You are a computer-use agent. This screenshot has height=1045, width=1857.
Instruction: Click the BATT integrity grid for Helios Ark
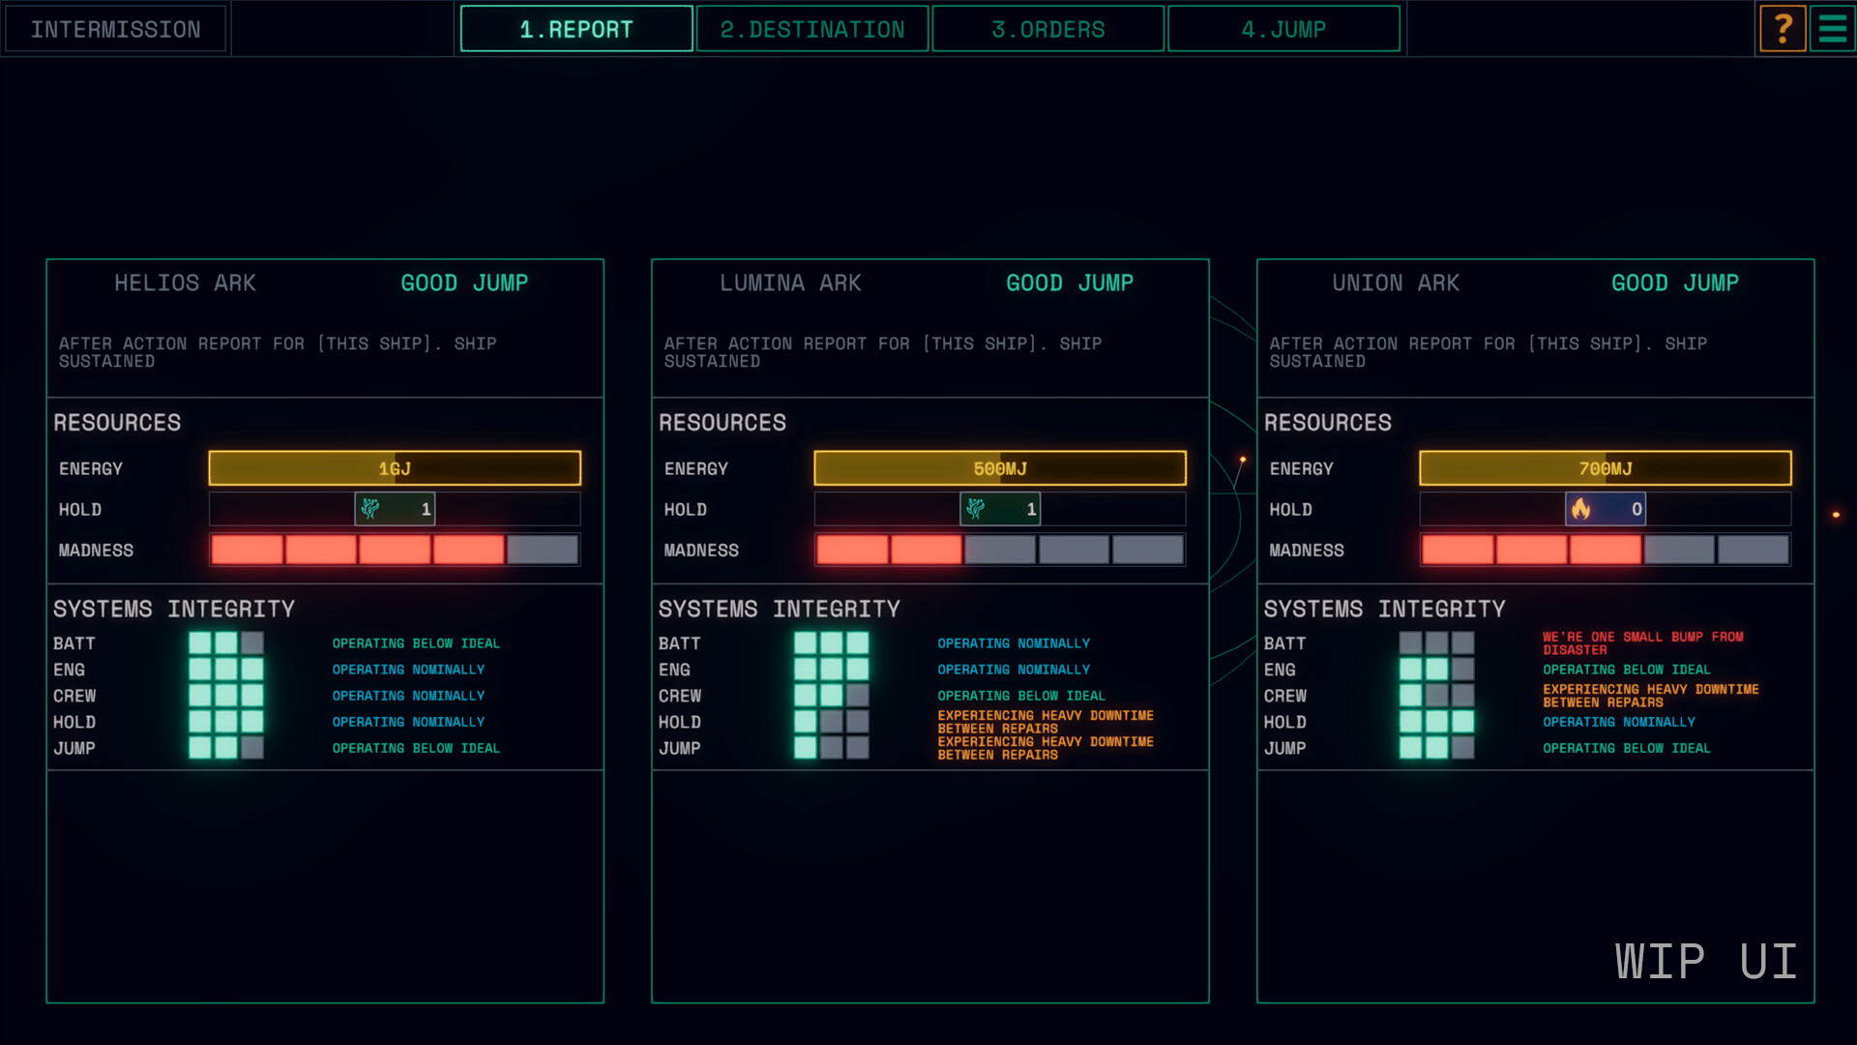(x=227, y=642)
